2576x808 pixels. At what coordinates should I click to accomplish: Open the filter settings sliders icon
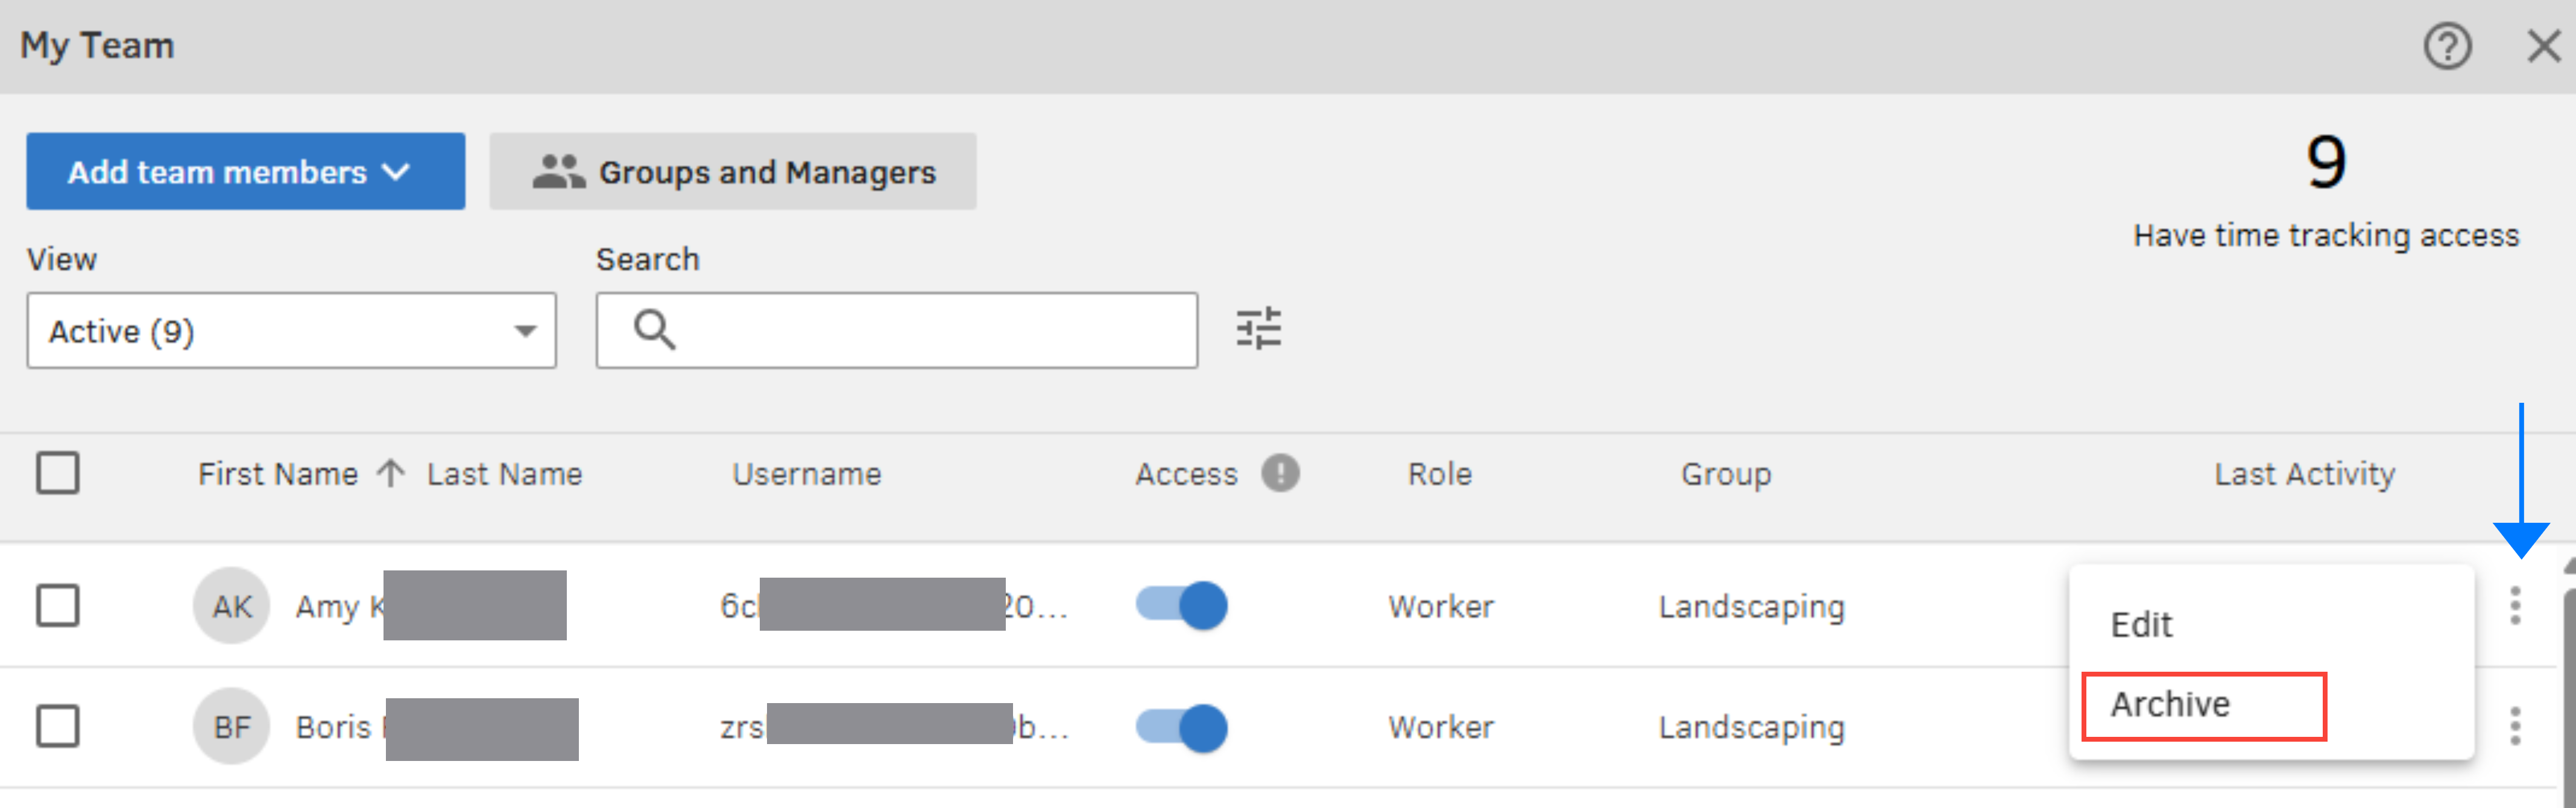(1258, 329)
